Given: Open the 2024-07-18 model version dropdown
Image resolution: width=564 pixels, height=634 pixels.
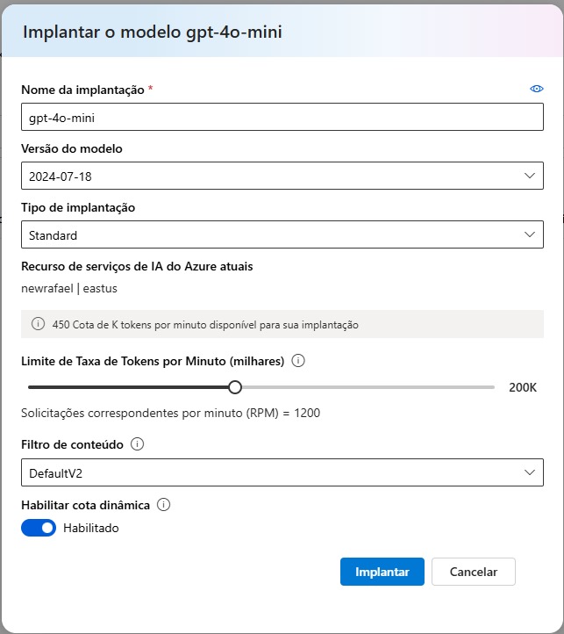Looking at the screenshot, I should 281,177.
